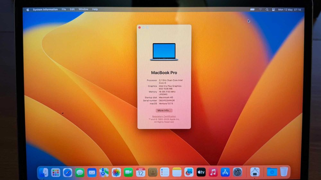Open the Messages app in the Dock
The width and height of the screenshot is (321, 180).
coord(80,173)
